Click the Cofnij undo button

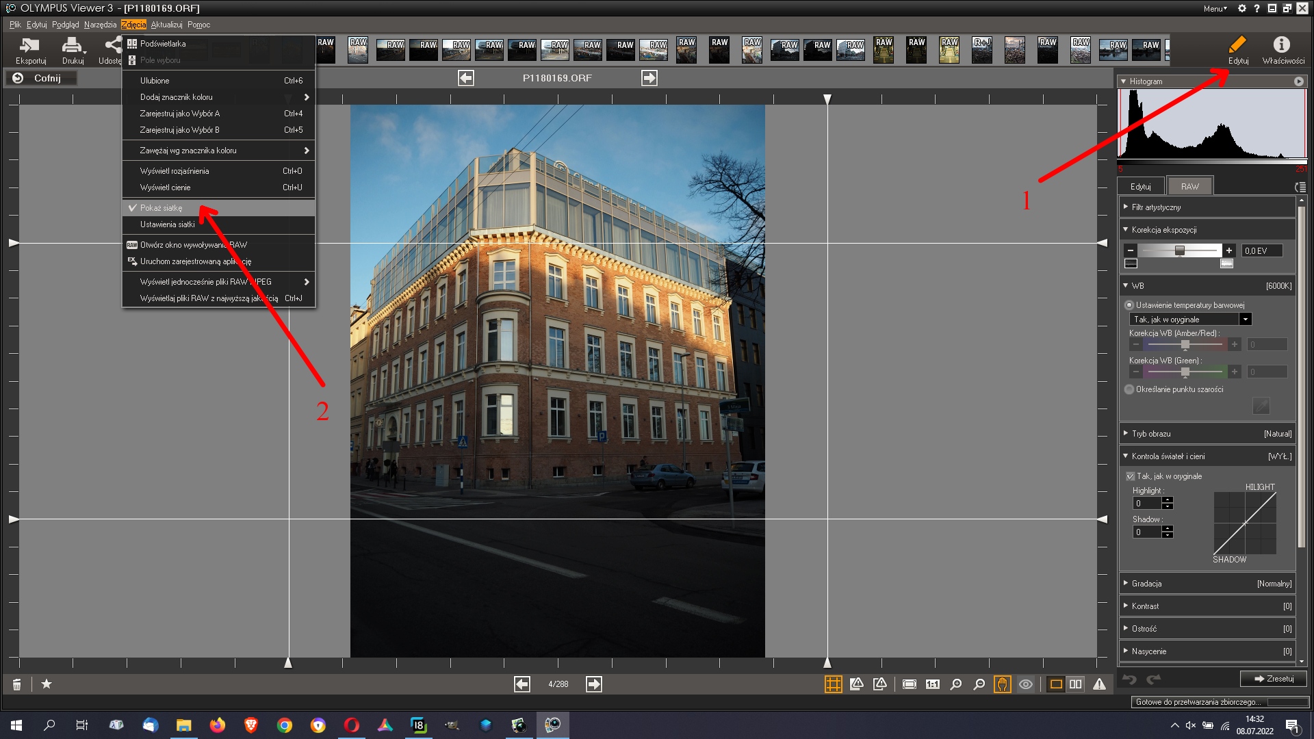coord(41,78)
